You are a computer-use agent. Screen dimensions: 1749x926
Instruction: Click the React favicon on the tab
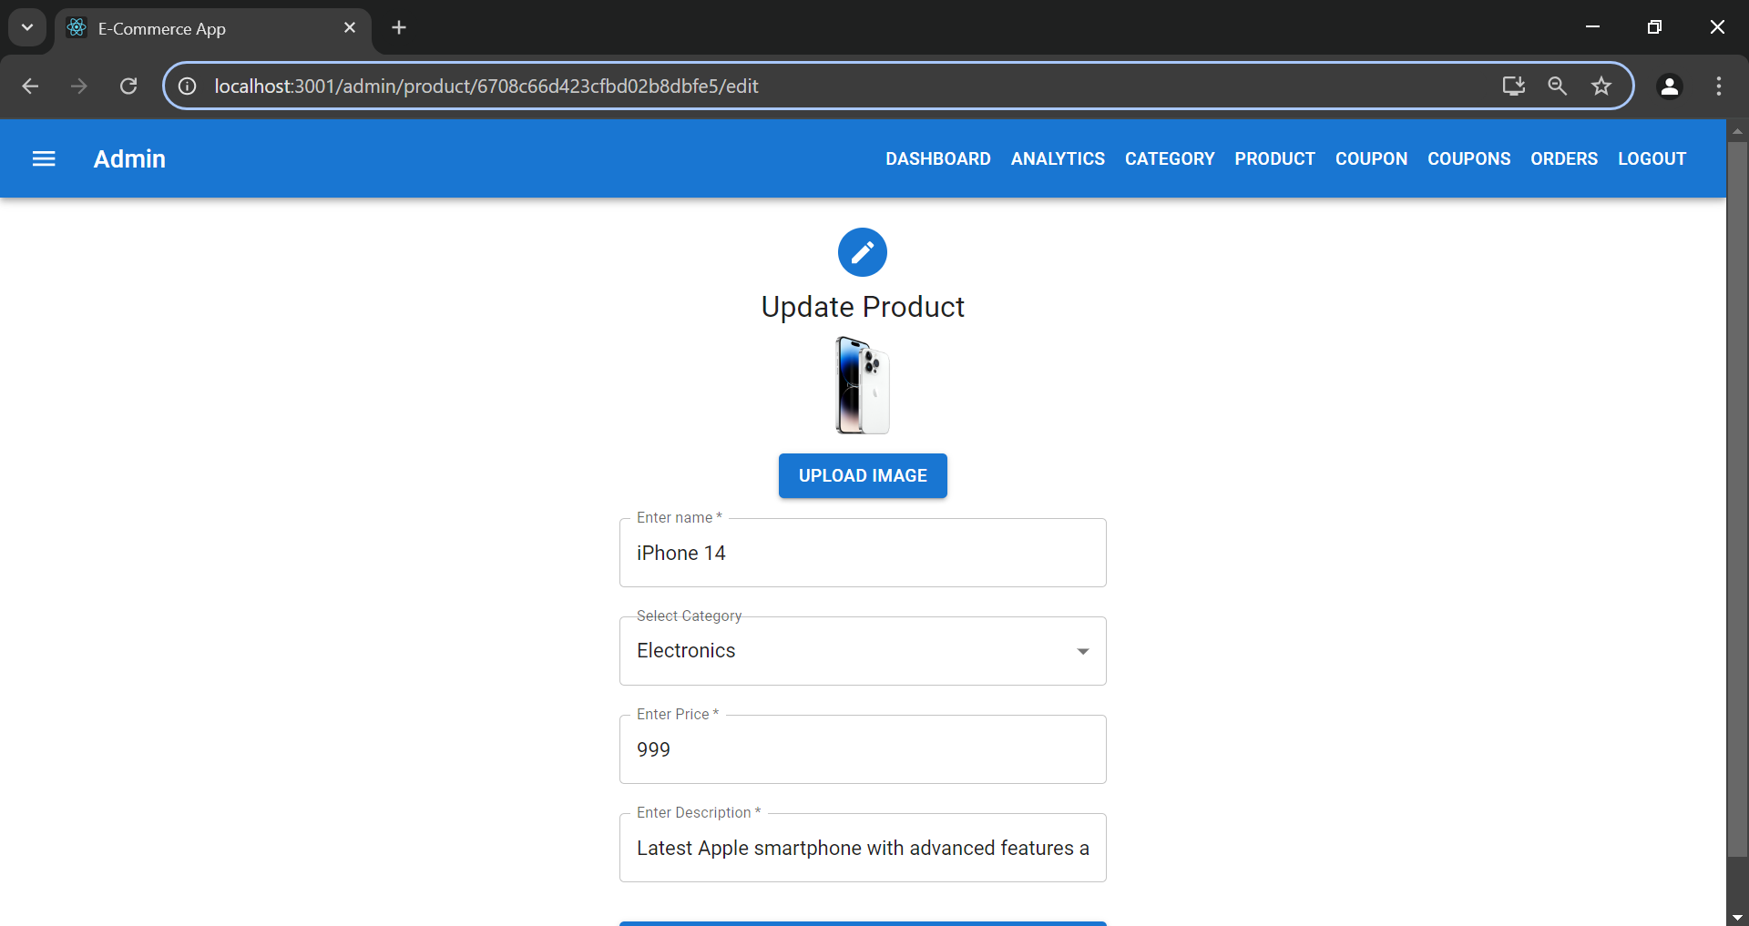(77, 27)
